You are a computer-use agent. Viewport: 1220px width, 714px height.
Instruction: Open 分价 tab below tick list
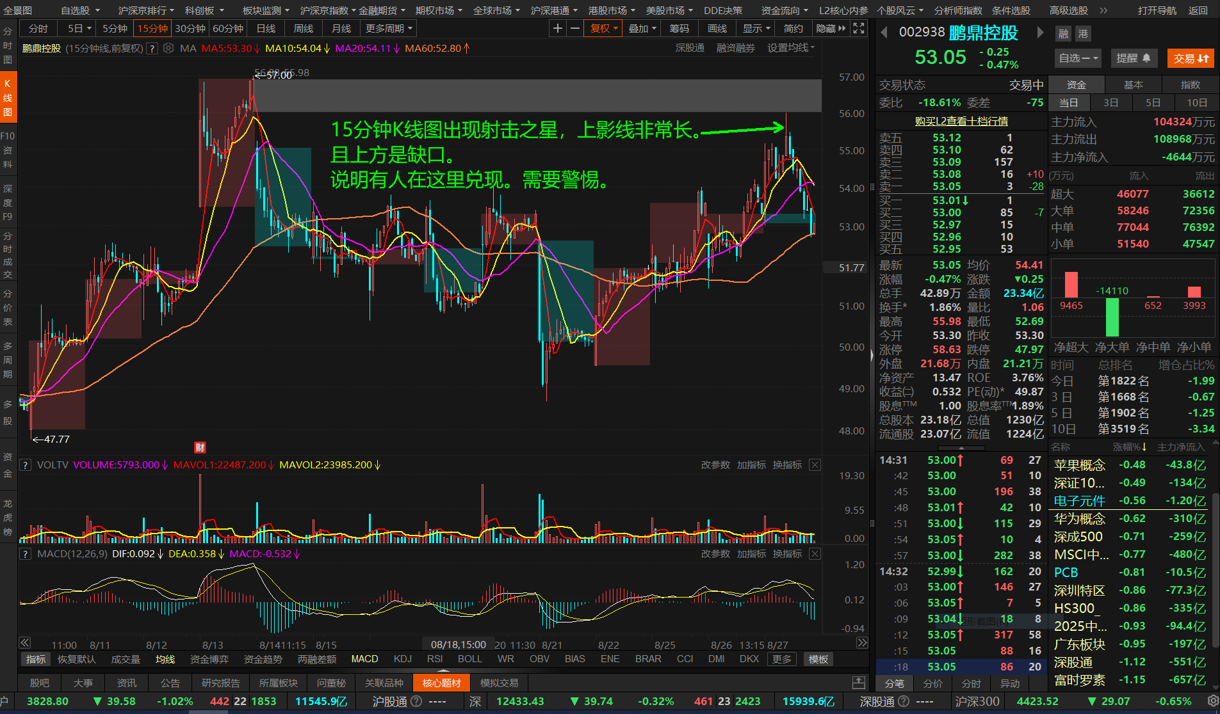(x=932, y=683)
